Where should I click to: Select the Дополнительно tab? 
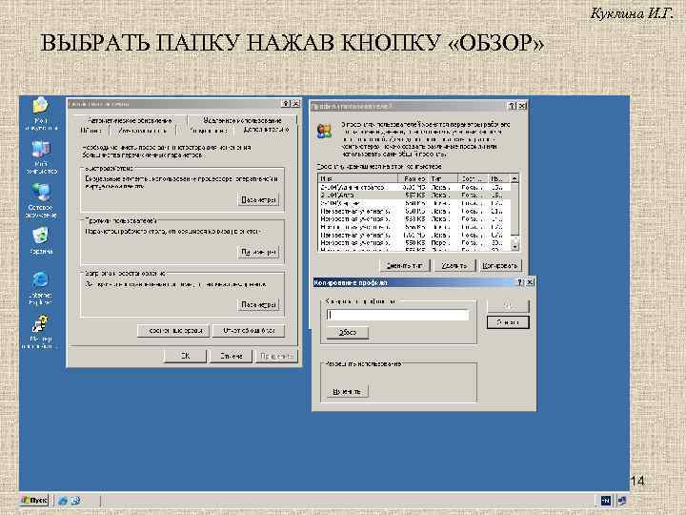[266, 130]
